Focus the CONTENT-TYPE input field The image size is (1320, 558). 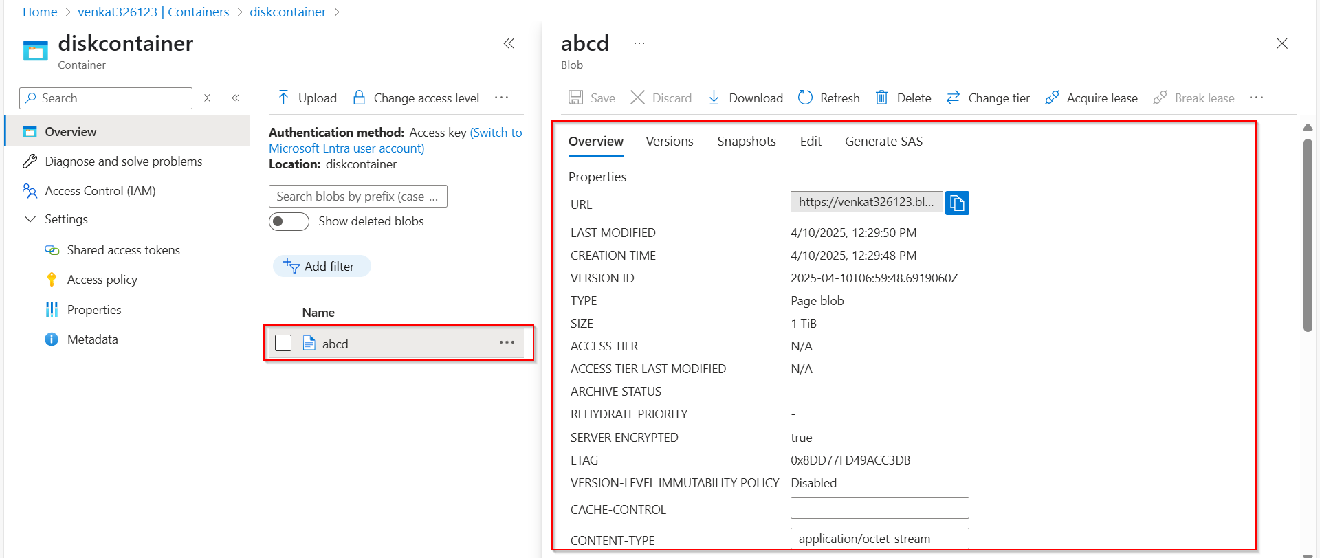coord(880,539)
